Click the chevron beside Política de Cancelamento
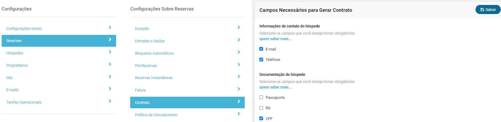Image resolution: width=501 pixels, height=122 pixels. (x=239, y=114)
